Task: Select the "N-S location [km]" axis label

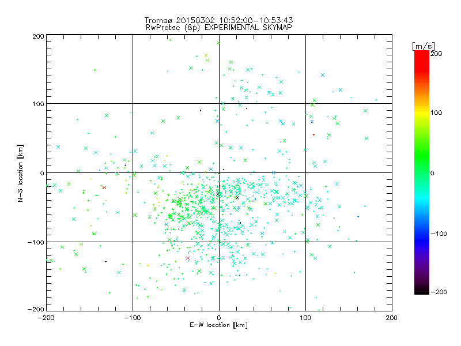Action: [20, 173]
